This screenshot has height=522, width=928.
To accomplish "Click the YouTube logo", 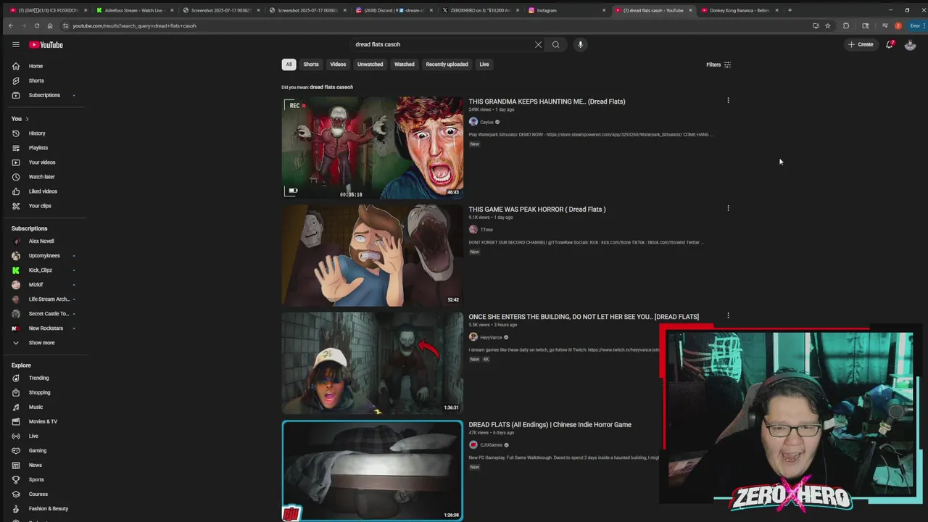I will (46, 44).
